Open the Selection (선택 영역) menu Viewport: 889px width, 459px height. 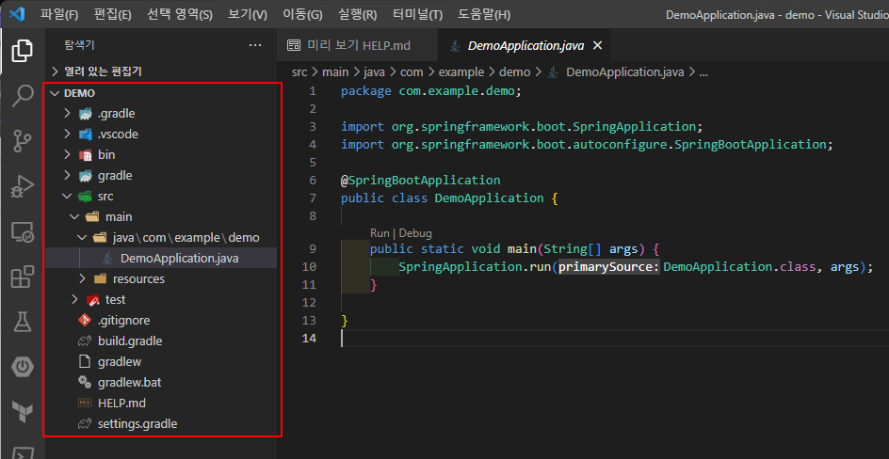click(x=180, y=14)
